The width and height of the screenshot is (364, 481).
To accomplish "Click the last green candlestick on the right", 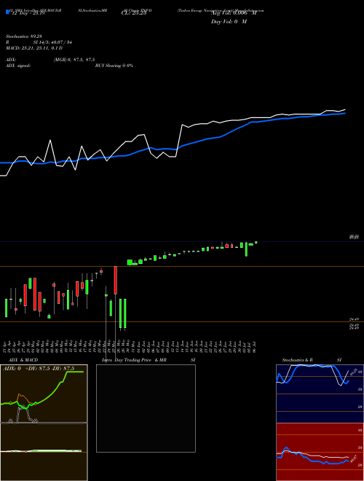I will point(256,243).
